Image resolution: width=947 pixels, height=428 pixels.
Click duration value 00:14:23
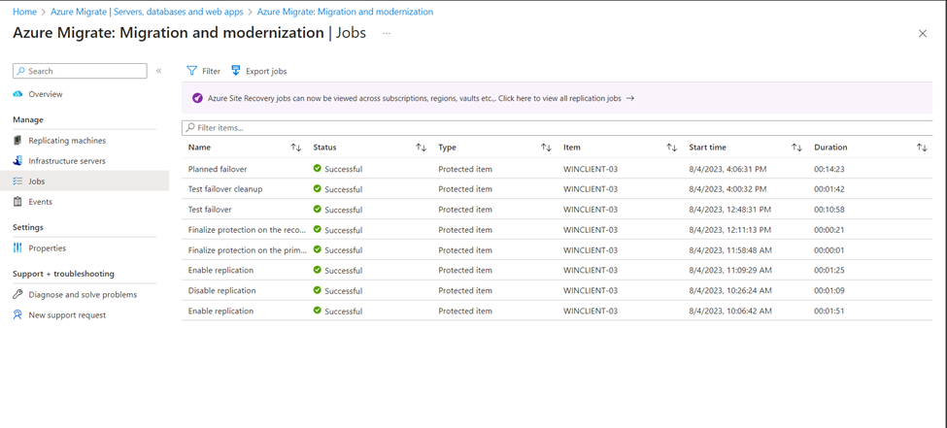pyautogui.click(x=829, y=169)
